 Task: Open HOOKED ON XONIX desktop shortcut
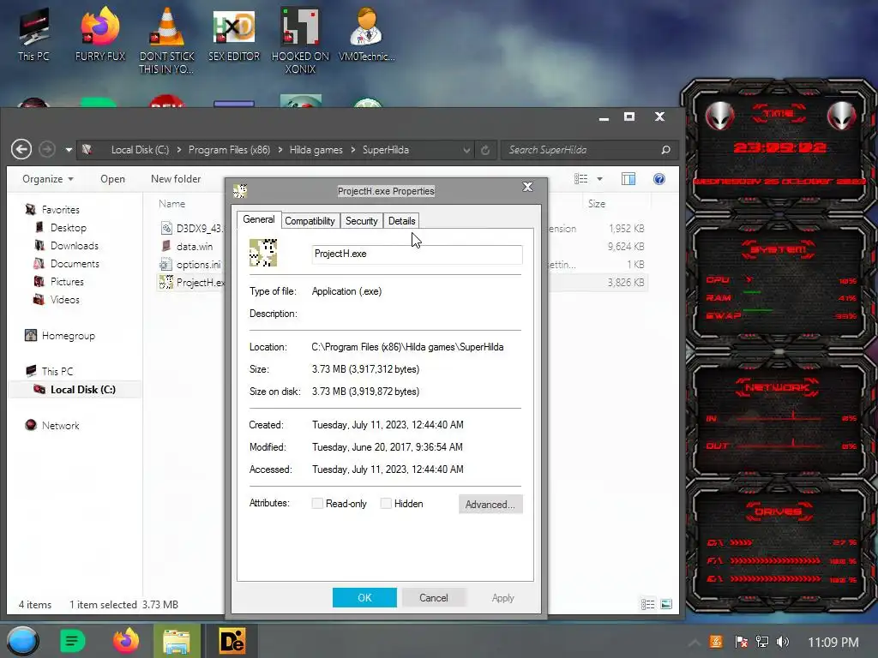[x=300, y=40]
